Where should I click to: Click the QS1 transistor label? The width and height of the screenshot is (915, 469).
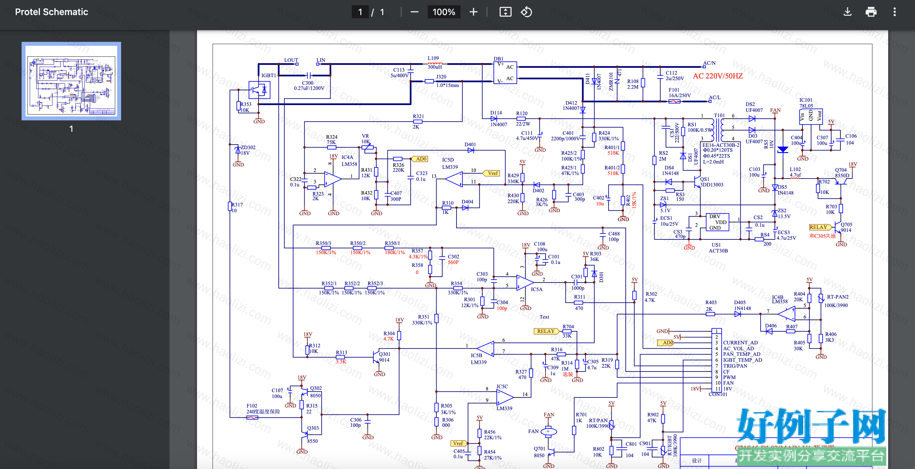(x=704, y=179)
